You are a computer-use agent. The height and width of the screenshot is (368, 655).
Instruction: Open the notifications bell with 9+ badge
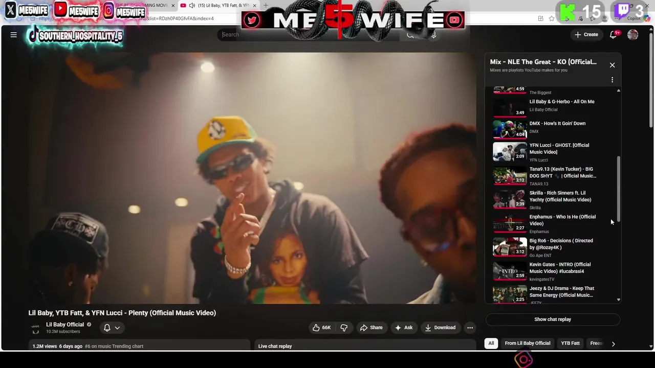(614, 34)
